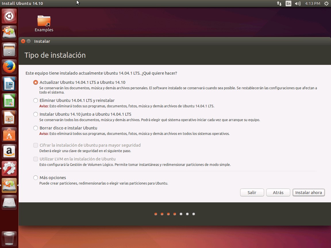Open the Files manager from launcher
331x248 pixels.
pyautogui.click(x=9, y=50)
